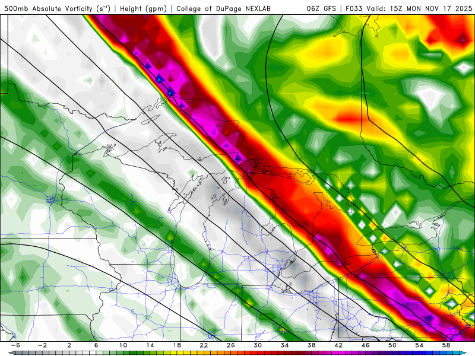475x356 pixels.
Task: Click the 26 value on the color scale
Action: point(231,345)
